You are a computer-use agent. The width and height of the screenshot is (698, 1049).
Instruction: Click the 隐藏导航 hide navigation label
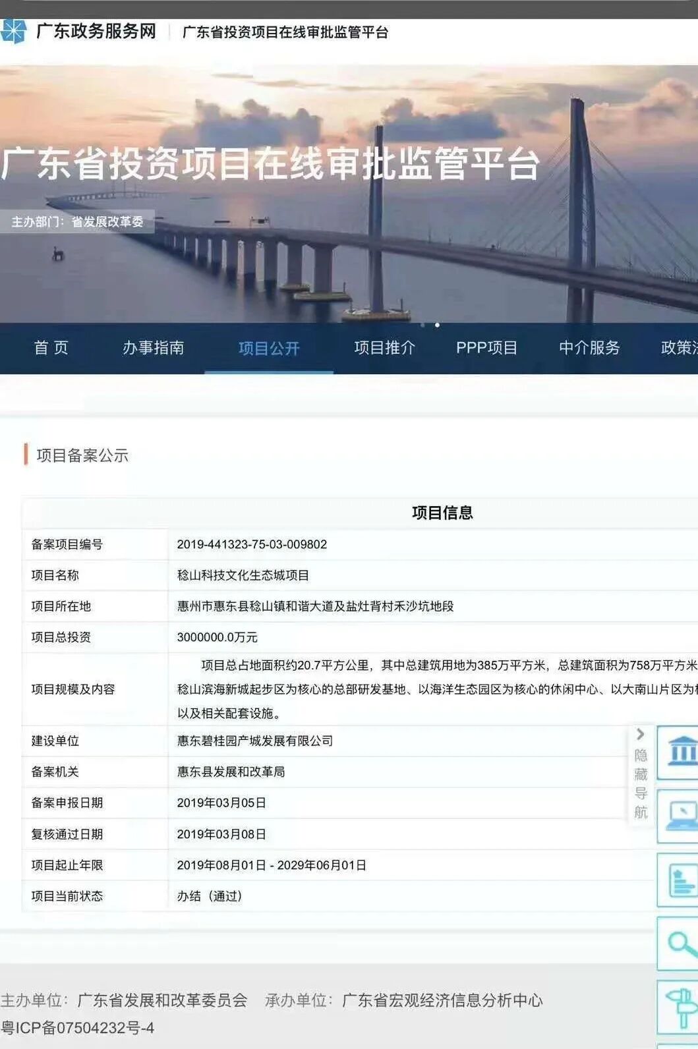coord(641,783)
